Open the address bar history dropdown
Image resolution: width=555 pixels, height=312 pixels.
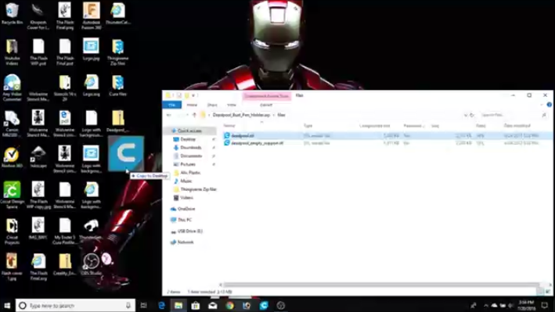(466, 115)
